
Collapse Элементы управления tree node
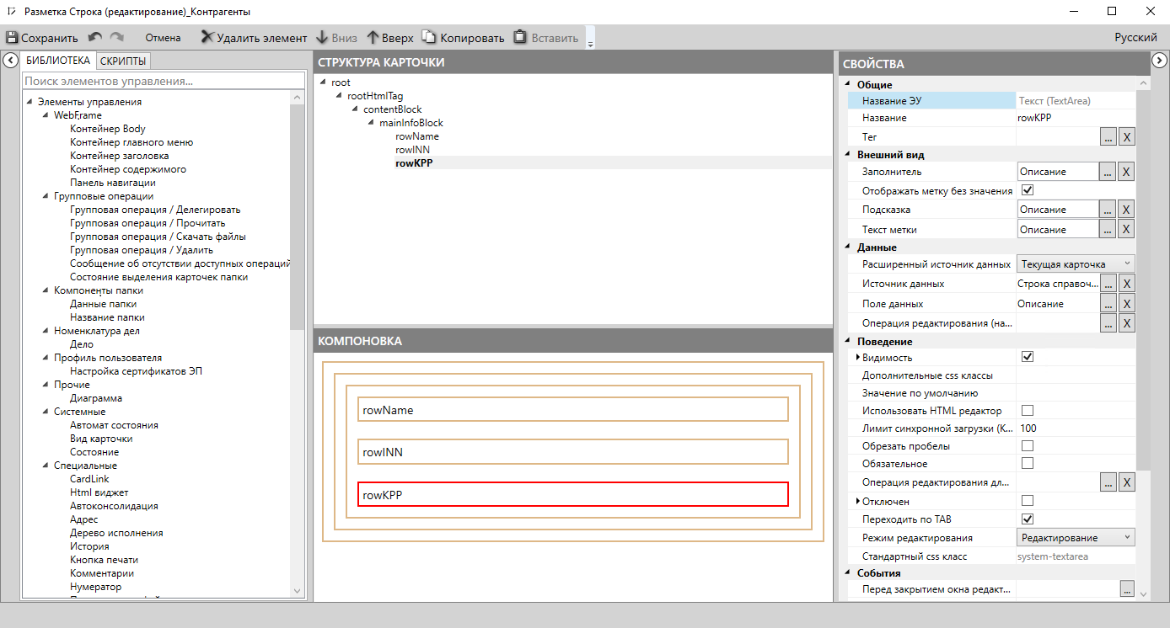(30, 102)
